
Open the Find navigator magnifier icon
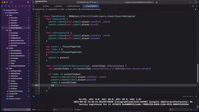click(x=12, y=6)
